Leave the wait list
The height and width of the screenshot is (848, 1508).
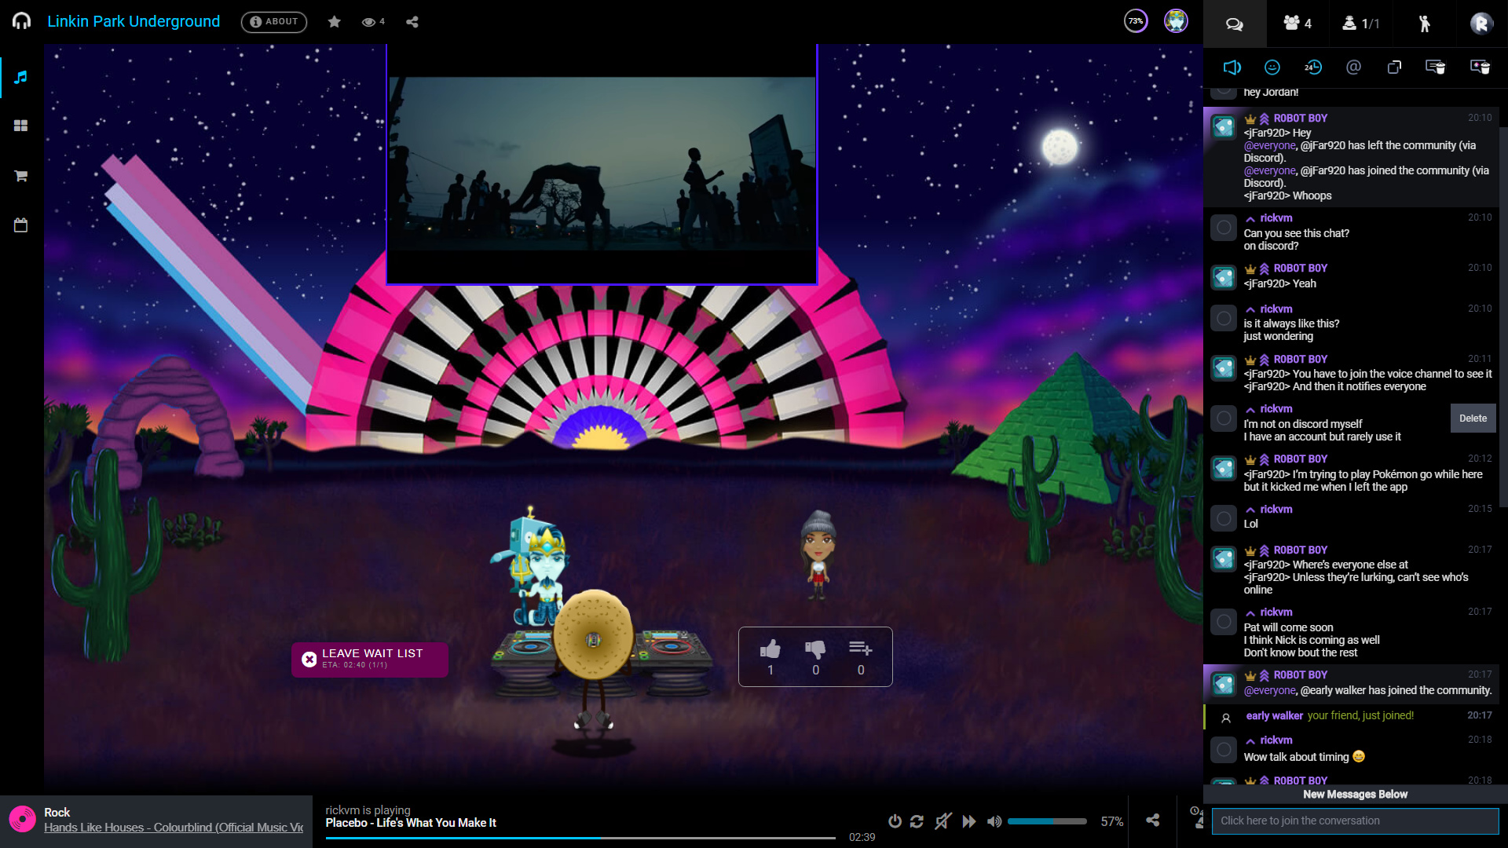(370, 659)
